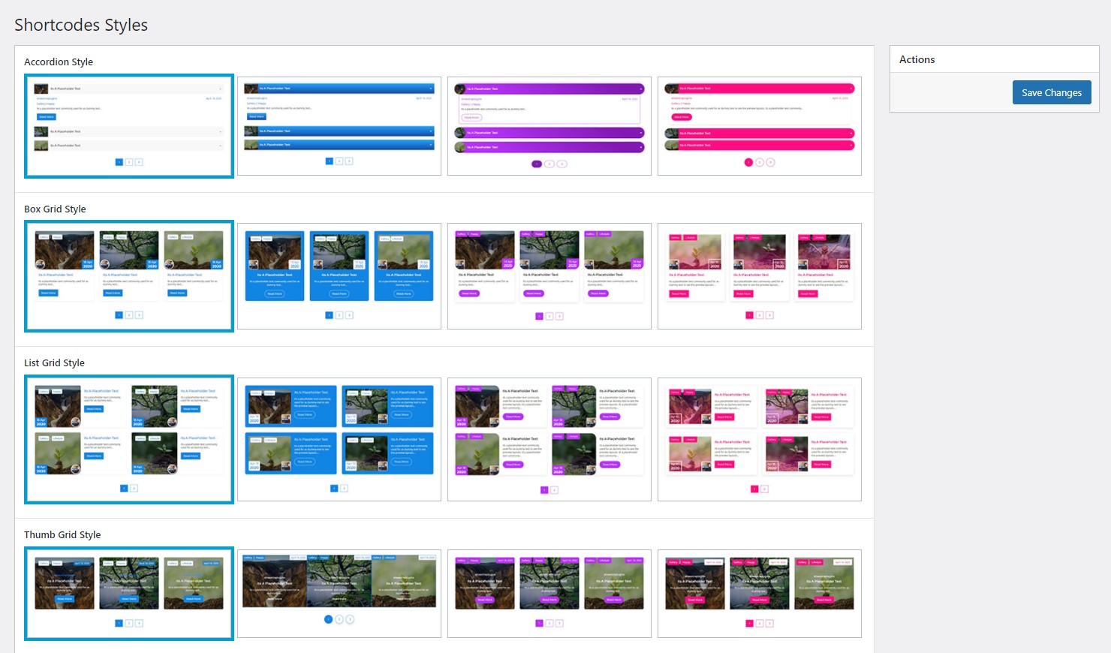Choose the purple Accordion style preview

(549, 126)
